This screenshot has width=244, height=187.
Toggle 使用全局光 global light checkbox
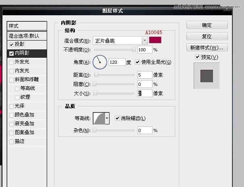pyautogui.click(x=137, y=62)
